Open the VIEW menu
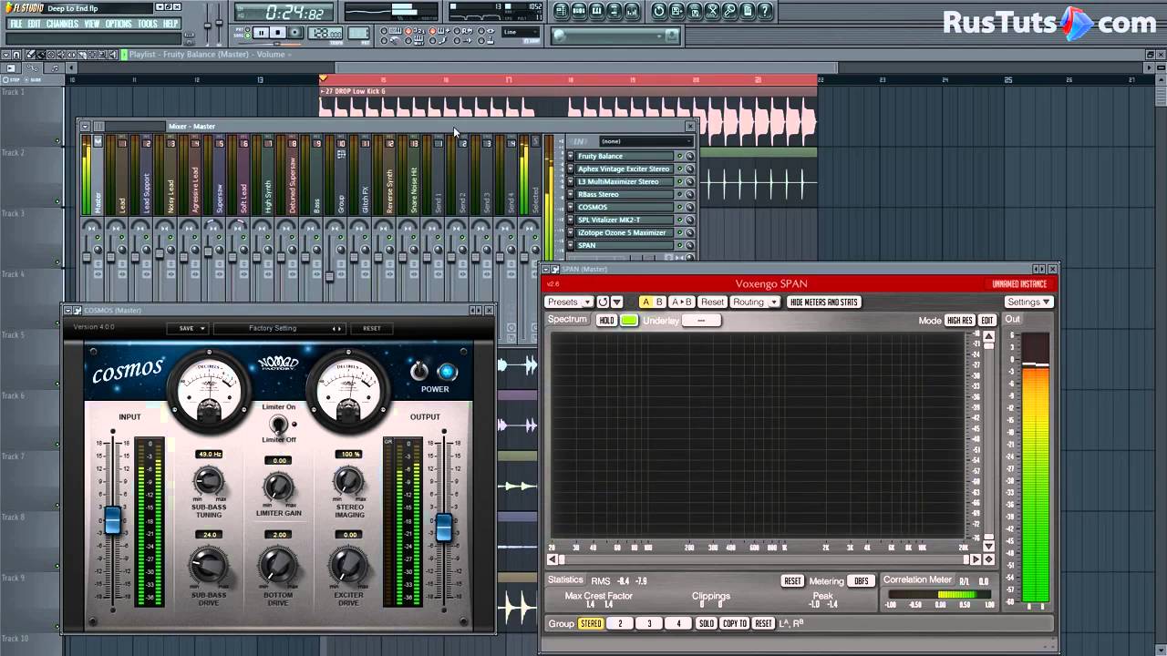This screenshot has width=1167, height=656. tap(92, 24)
